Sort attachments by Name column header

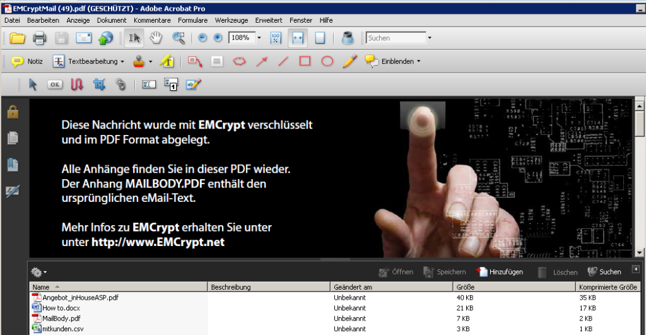119,287
